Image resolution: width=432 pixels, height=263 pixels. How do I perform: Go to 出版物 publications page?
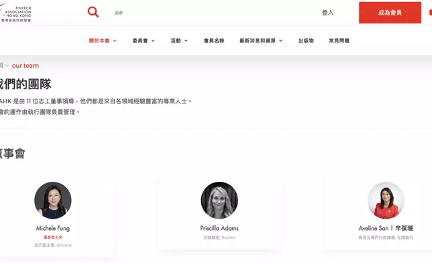pyautogui.click(x=306, y=40)
